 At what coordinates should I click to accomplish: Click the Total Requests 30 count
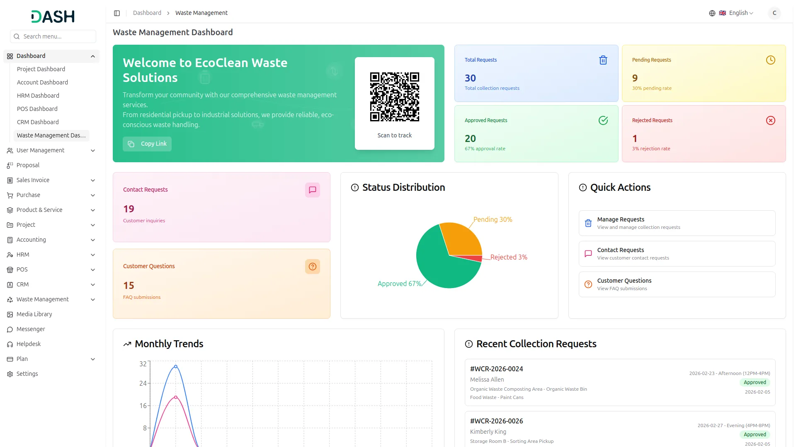click(x=470, y=79)
